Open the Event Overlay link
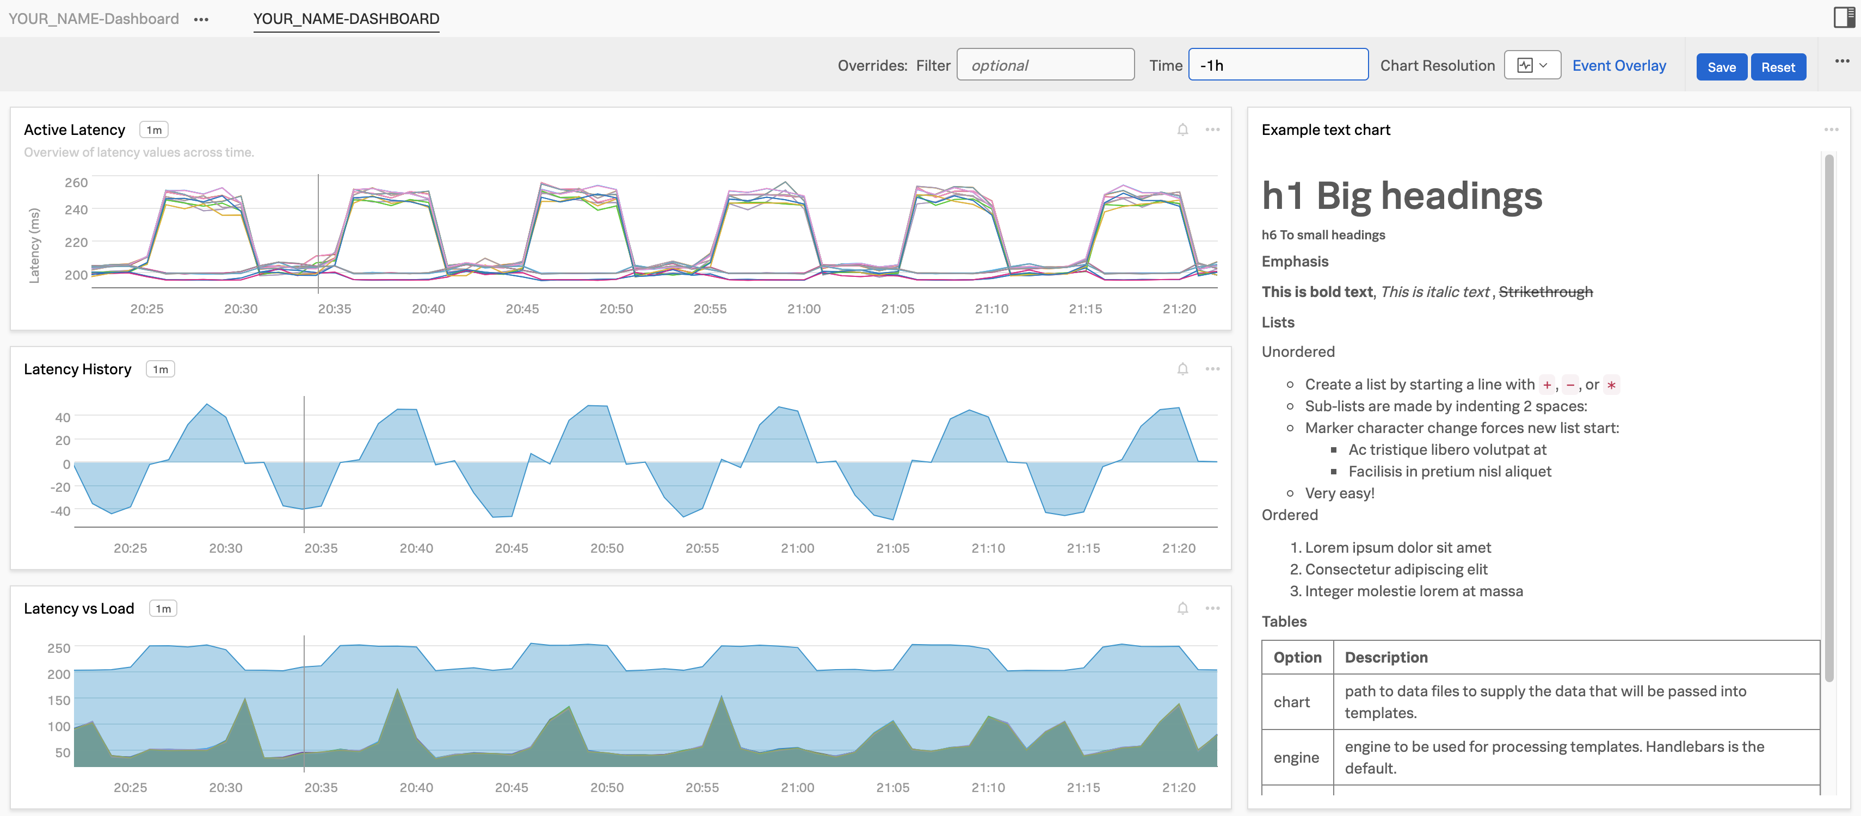 coord(1619,65)
